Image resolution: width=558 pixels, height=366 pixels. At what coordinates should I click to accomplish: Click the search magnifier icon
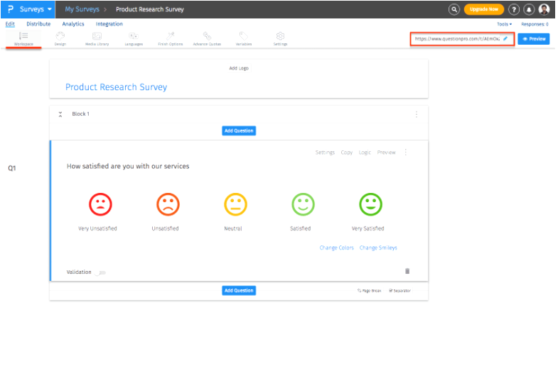click(454, 9)
